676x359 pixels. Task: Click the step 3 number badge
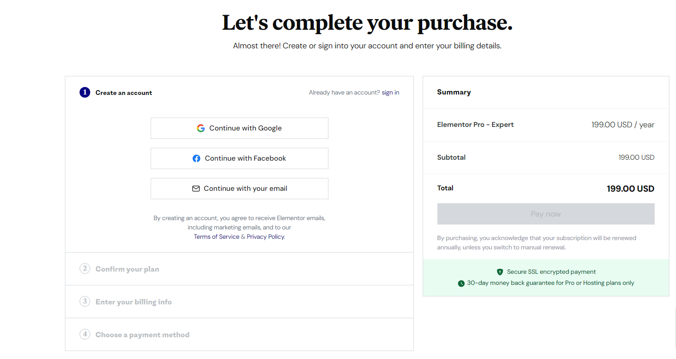coord(85,301)
